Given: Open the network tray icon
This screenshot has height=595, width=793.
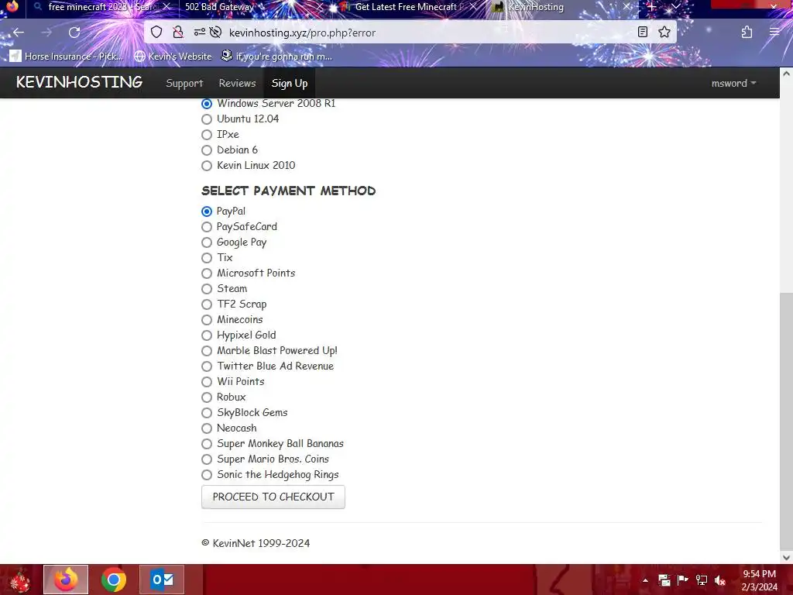Looking at the screenshot, I should point(702,580).
